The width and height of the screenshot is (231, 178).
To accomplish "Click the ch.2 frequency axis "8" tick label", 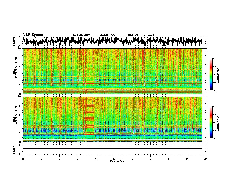I will [x=20, y=106].
